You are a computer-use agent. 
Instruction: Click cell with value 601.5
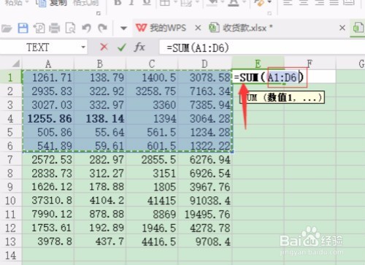pos(152,146)
